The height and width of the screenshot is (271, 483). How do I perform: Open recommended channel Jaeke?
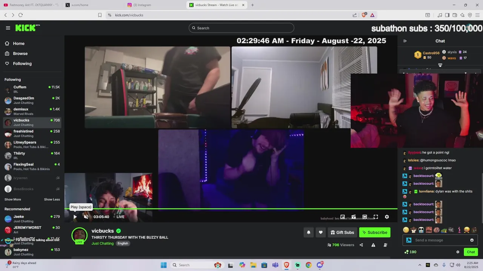pos(32,219)
